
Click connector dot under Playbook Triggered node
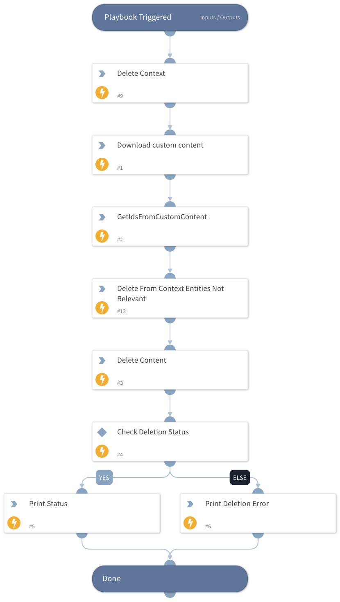[170, 32]
